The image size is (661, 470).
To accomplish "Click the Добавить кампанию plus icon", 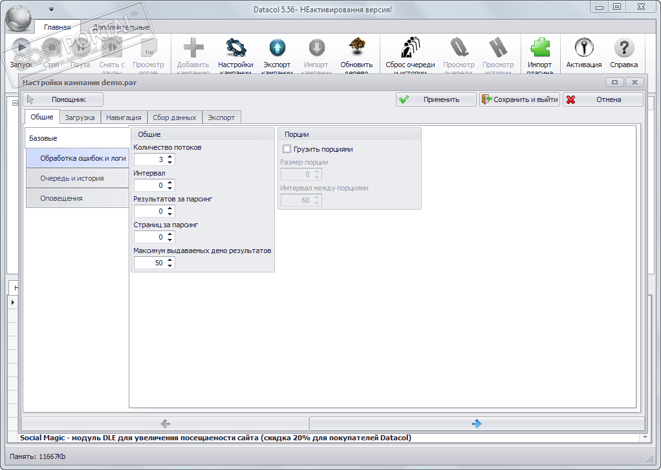I will pyautogui.click(x=193, y=48).
